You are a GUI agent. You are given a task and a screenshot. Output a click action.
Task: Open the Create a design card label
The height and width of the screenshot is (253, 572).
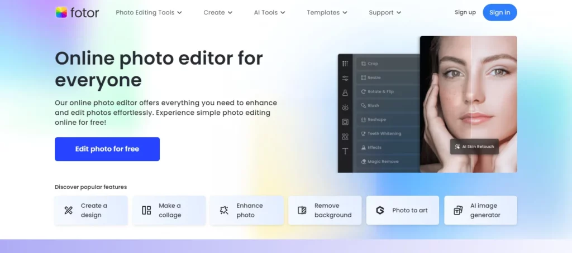click(x=94, y=211)
